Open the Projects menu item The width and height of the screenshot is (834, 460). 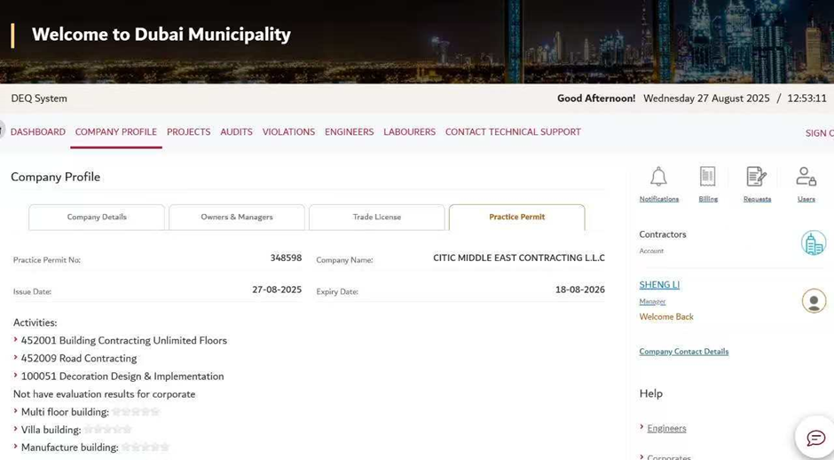pyautogui.click(x=188, y=131)
